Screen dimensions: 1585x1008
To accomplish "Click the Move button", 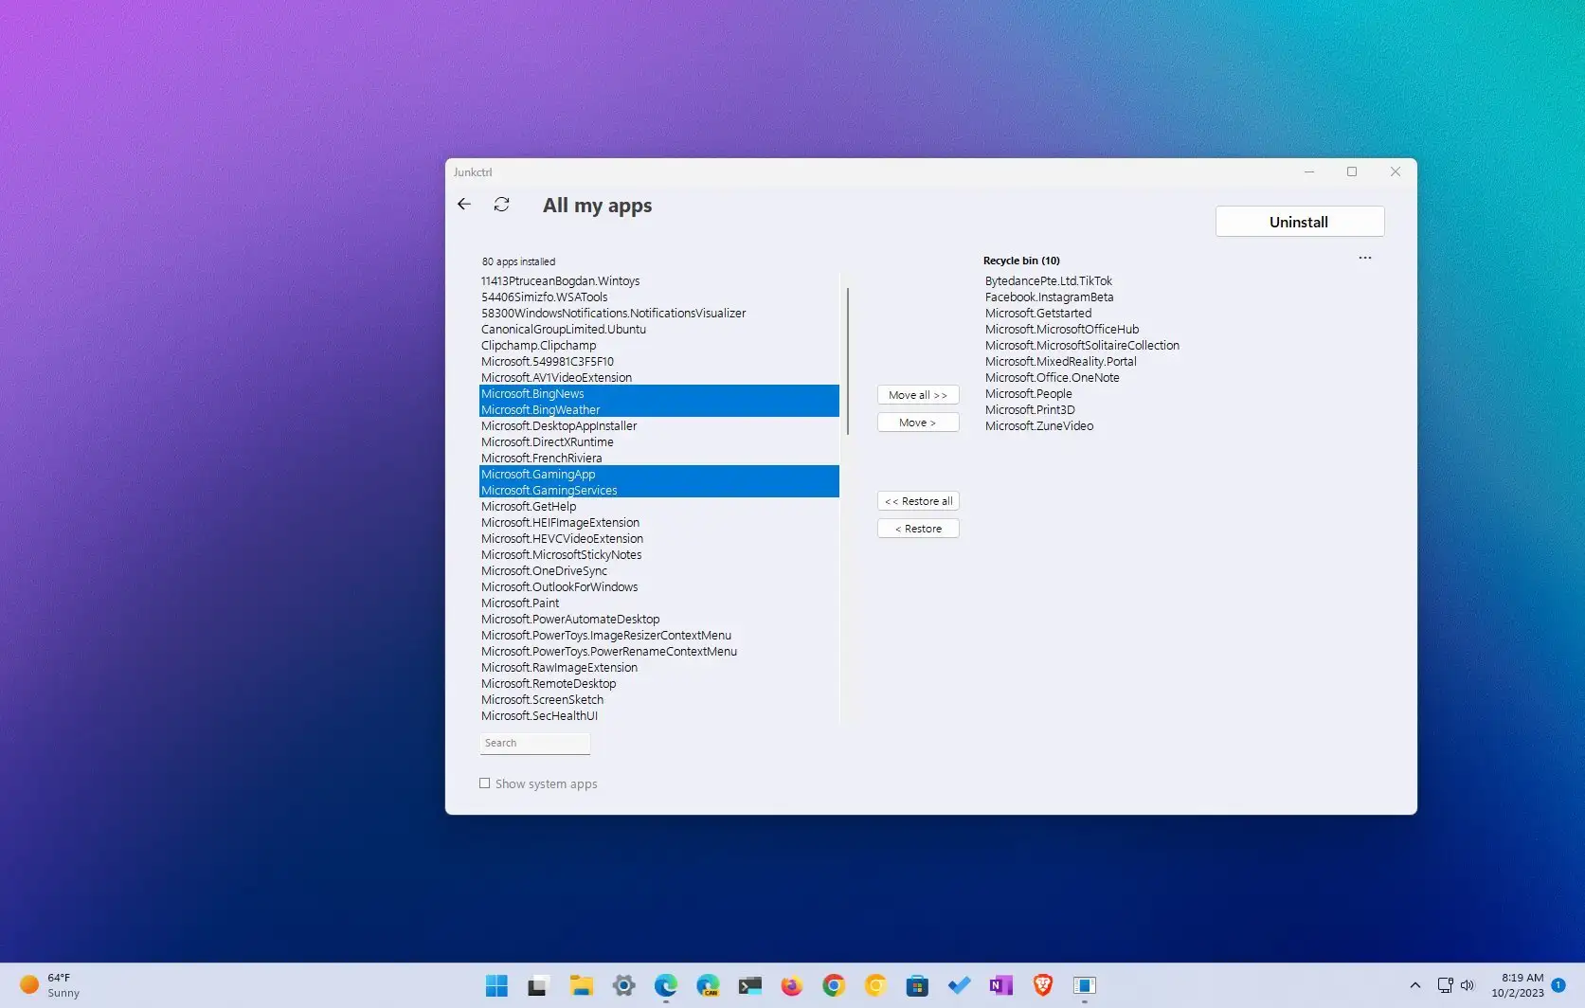I will tap(917, 422).
